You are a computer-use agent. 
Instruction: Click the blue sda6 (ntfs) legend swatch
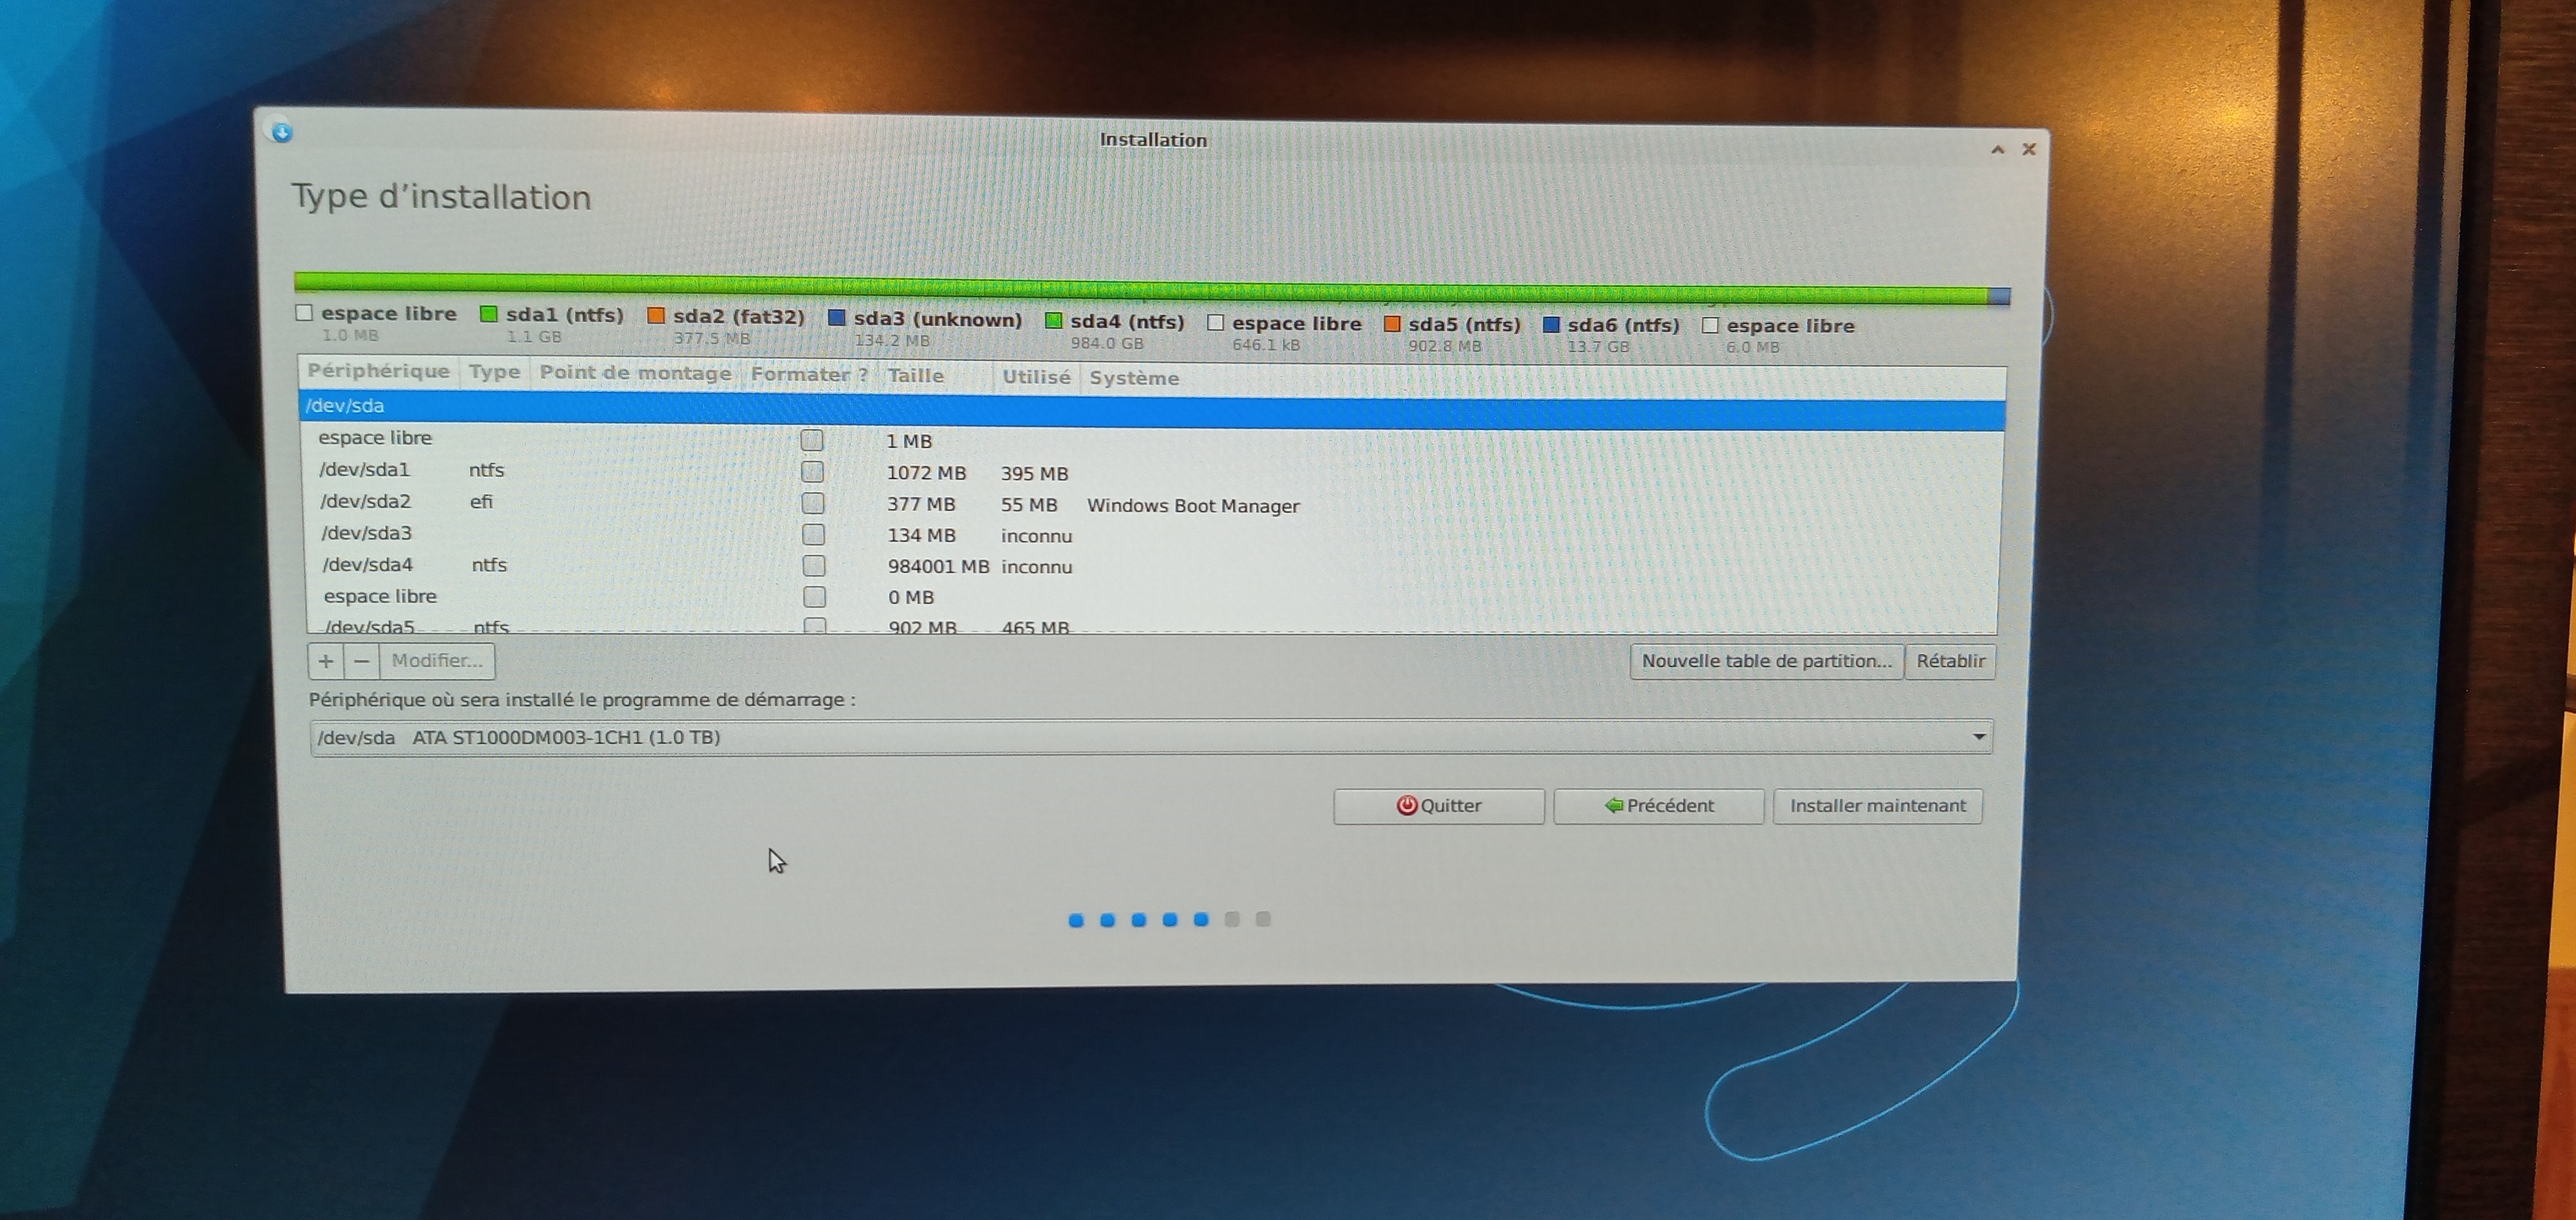[1551, 325]
